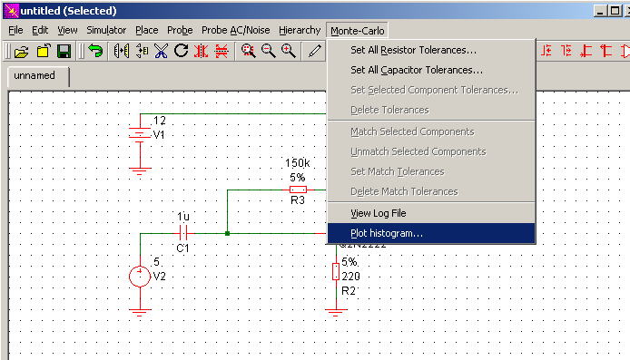The width and height of the screenshot is (630, 360).
Task: Save schematic with the floppy disk icon
Action: tap(64, 52)
